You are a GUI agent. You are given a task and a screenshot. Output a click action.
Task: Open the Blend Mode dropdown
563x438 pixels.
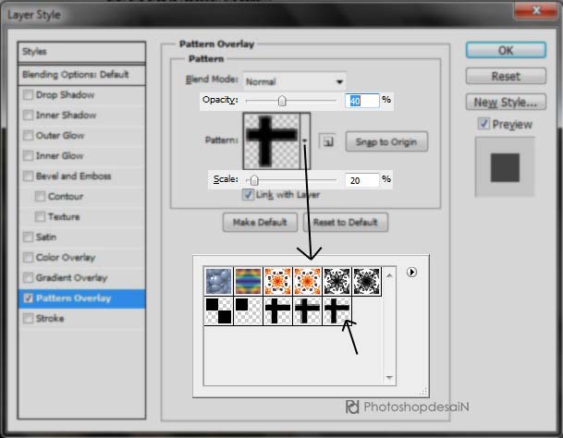pos(294,81)
